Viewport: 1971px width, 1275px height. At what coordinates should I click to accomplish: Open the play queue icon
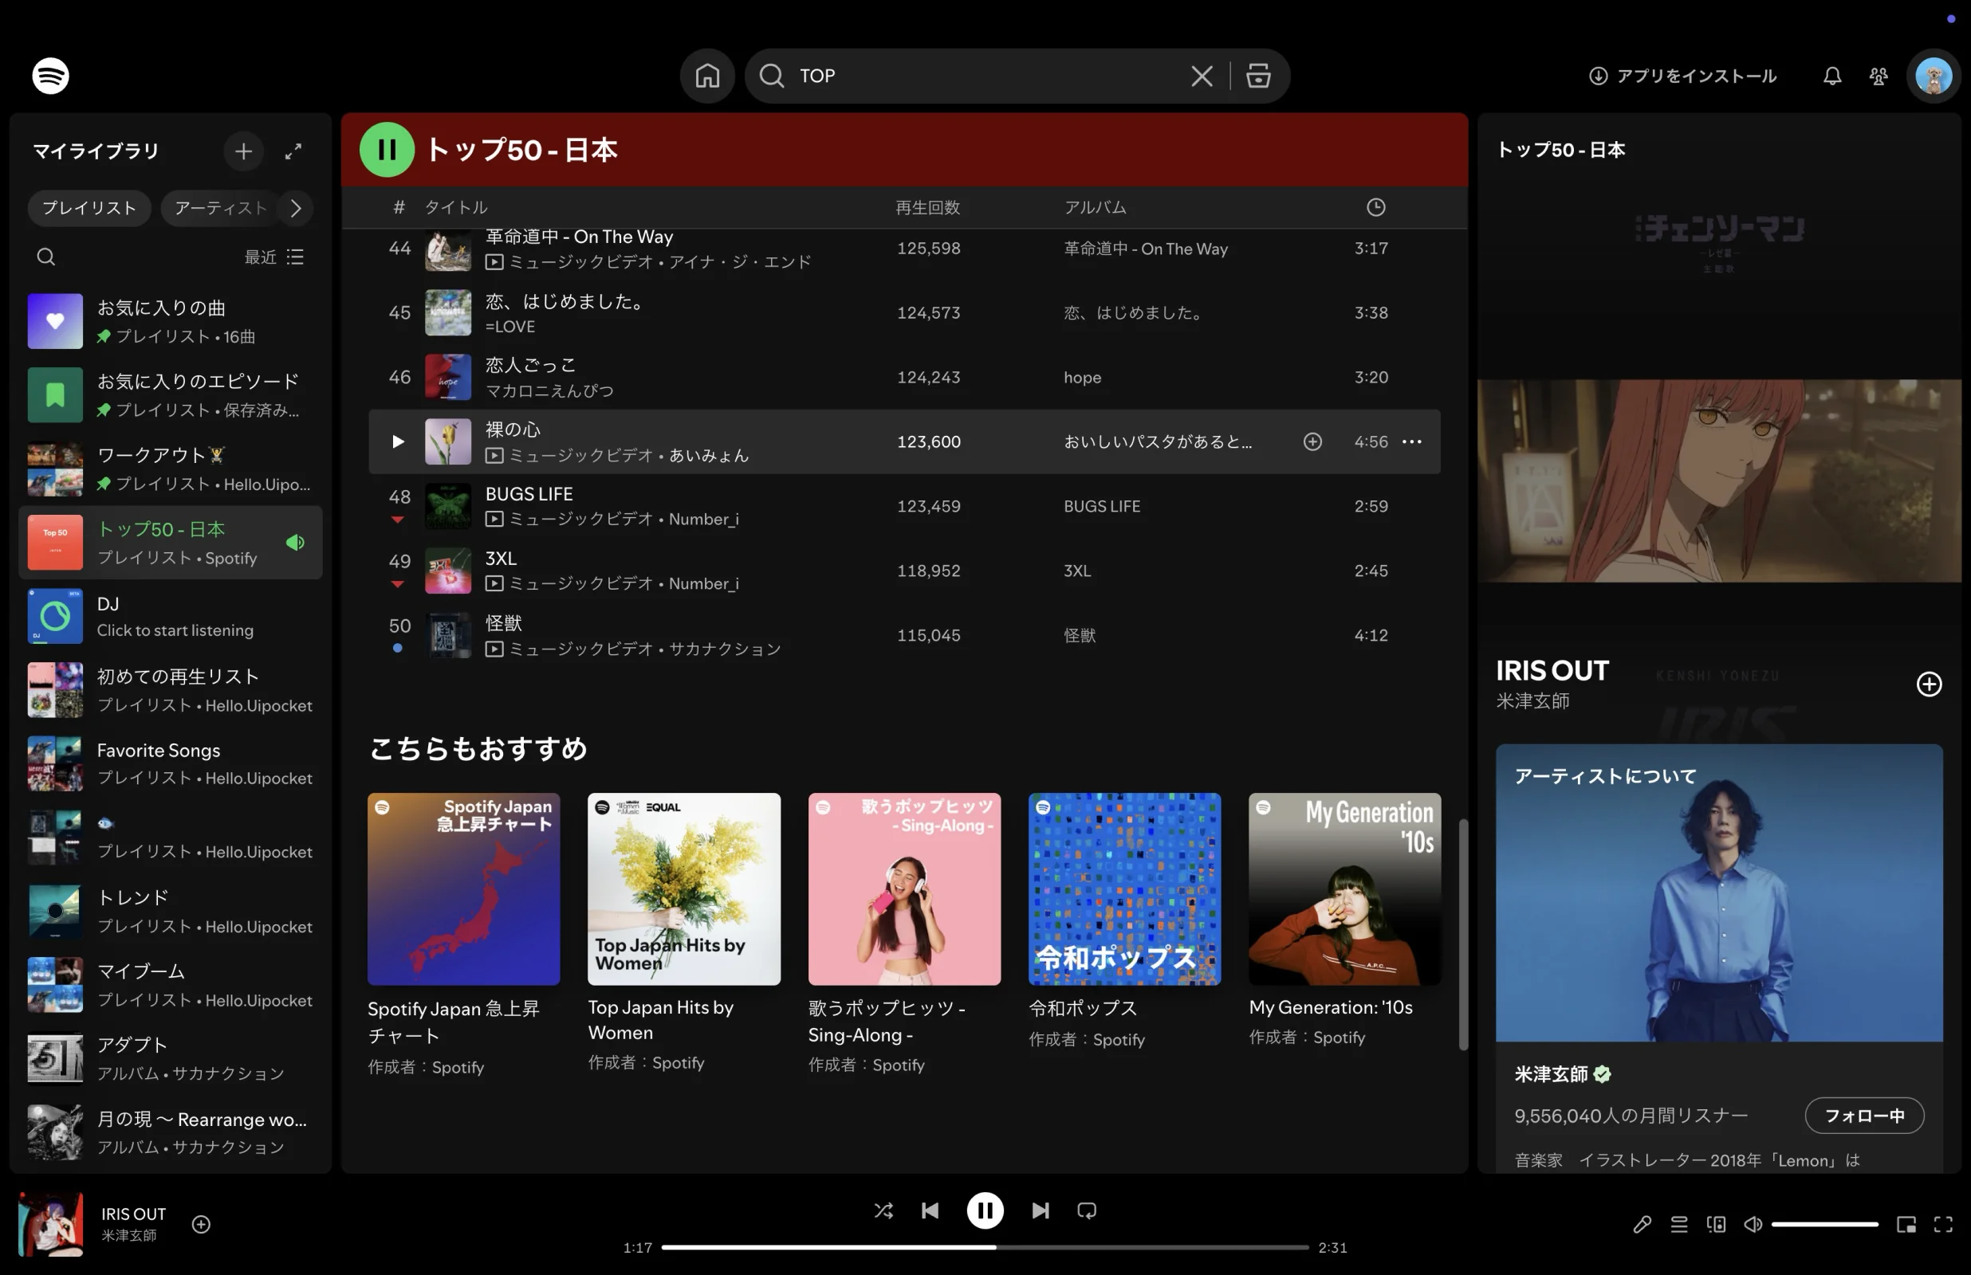pyautogui.click(x=1678, y=1224)
